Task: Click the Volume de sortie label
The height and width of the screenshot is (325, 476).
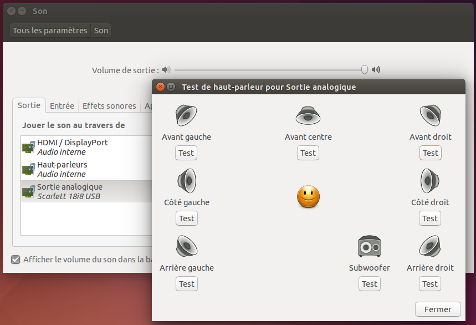Action: (x=125, y=70)
